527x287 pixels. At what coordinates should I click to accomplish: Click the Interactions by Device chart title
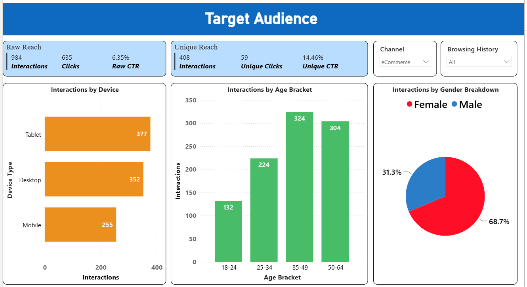pos(85,90)
